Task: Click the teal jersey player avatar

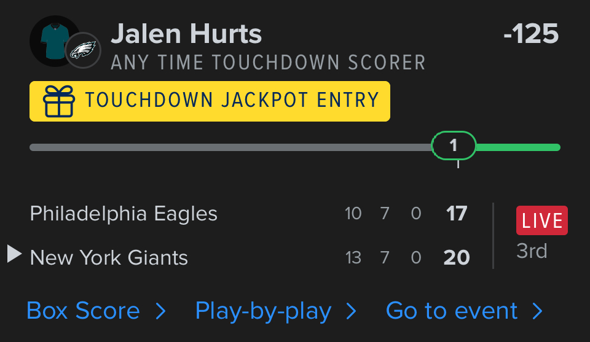Action: [x=52, y=40]
